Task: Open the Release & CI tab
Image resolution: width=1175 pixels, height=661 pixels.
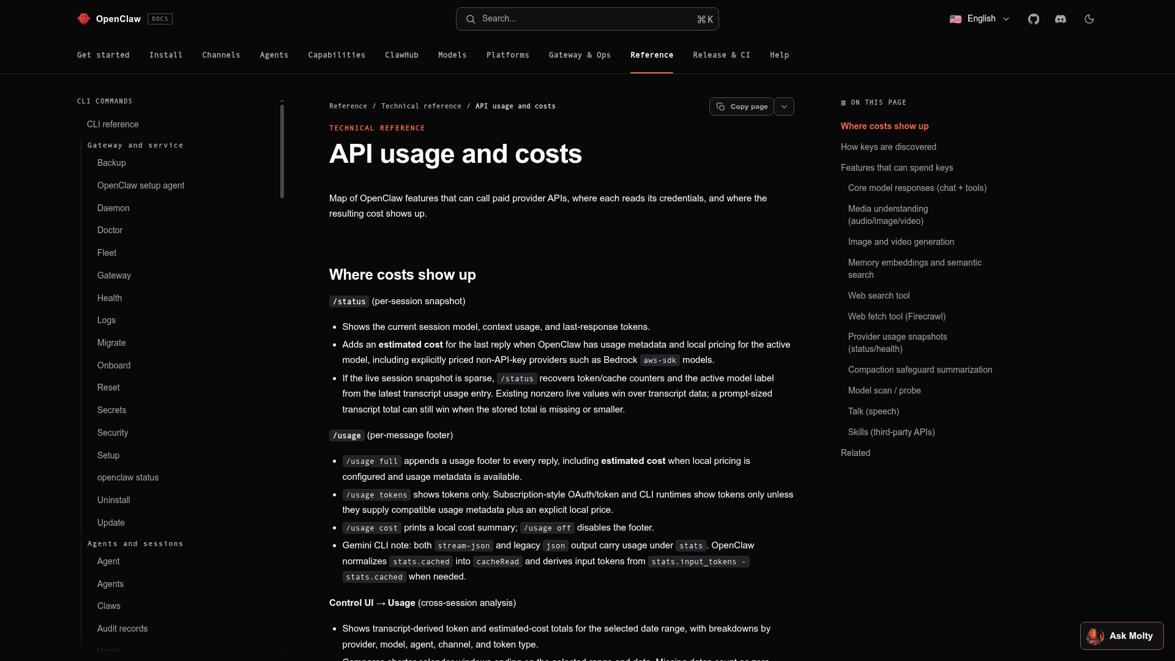Action: click(722, 55)
